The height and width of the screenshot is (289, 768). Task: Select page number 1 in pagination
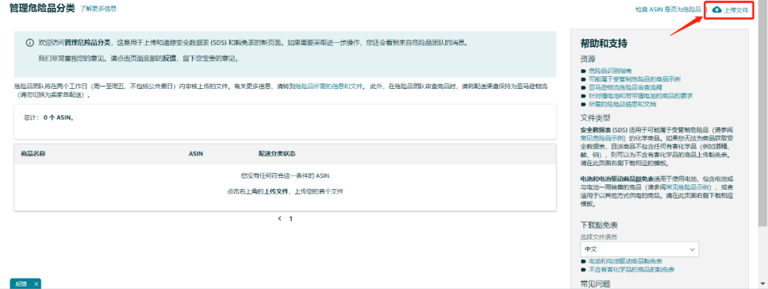(x=290, y=219)
